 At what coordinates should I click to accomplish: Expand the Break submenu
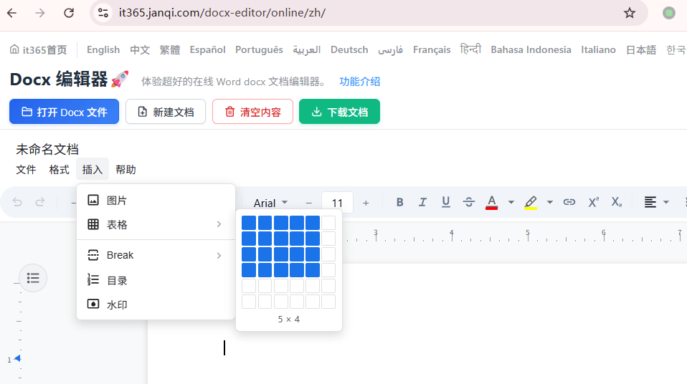pyautogui.click(x=156, y=255)
